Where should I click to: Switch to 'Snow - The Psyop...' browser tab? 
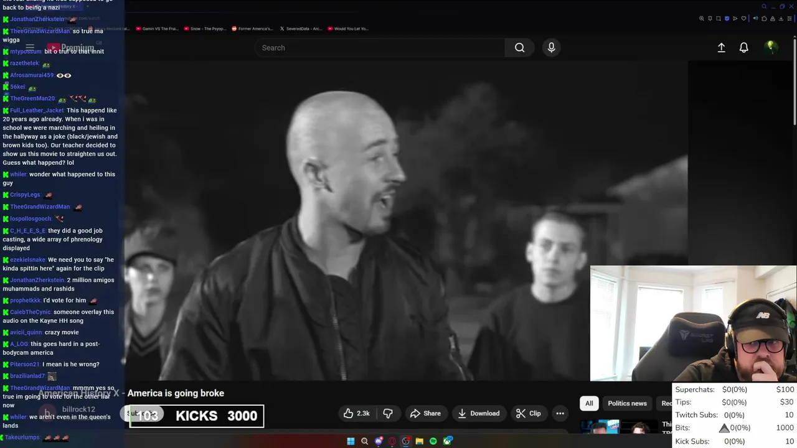coord(204,29)
